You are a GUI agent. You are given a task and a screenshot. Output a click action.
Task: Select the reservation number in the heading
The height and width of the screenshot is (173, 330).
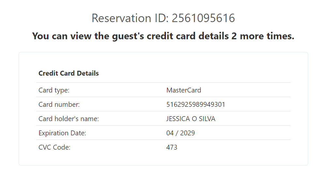203,18
